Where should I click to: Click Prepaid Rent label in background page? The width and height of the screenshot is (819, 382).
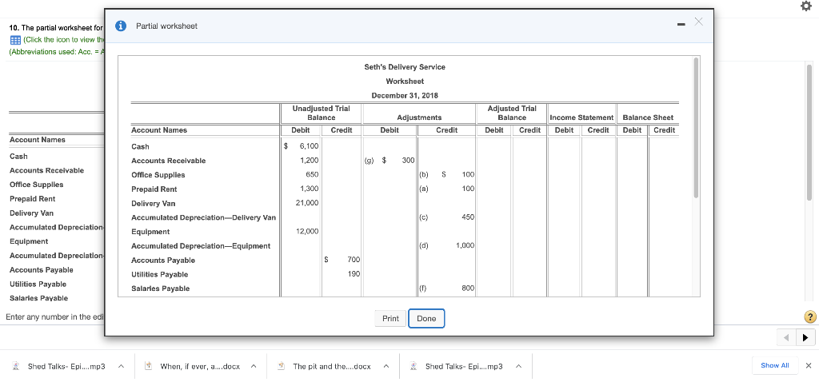[x=32, y=199]
